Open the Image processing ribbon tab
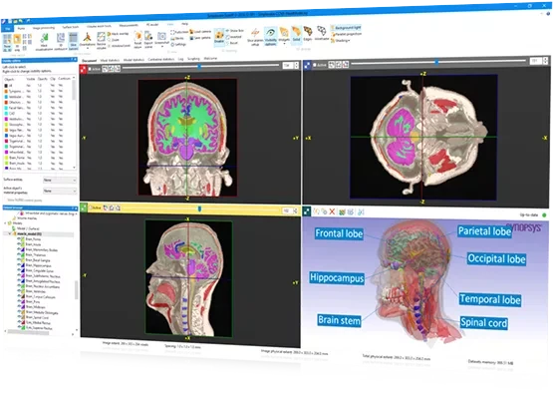 click(x=44, y=28)
